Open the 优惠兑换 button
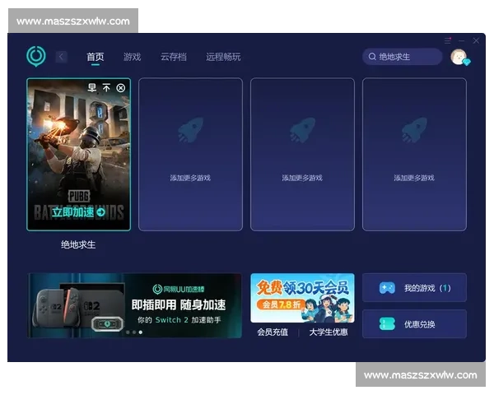 tap(414, 324)
